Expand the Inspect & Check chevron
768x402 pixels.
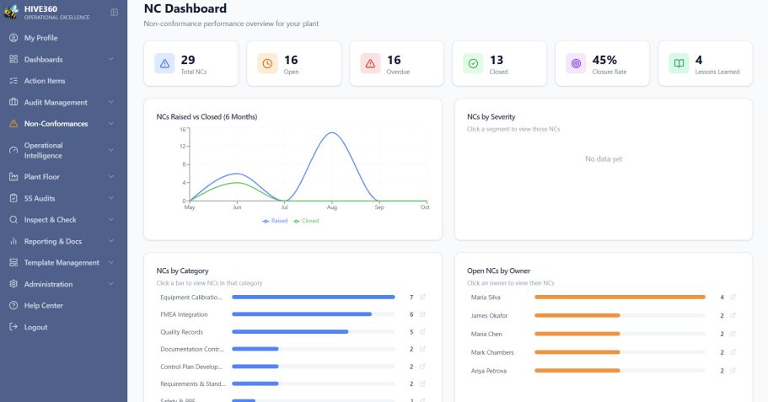(x=111, y=220)
